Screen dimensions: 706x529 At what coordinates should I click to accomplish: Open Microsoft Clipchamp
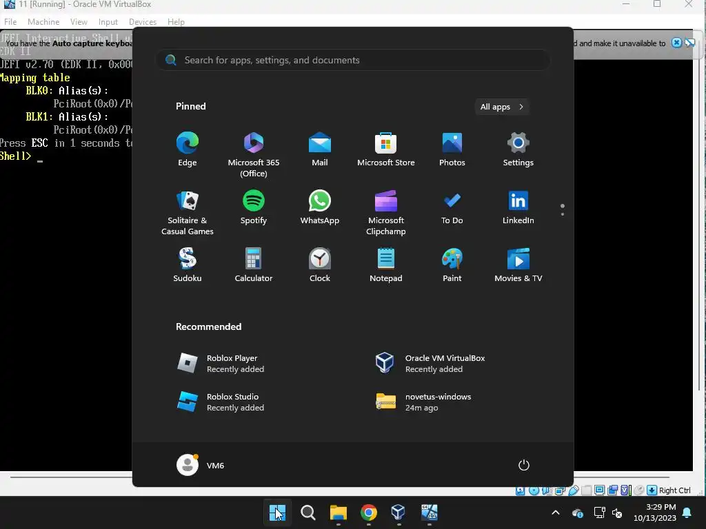click(386, 213)
